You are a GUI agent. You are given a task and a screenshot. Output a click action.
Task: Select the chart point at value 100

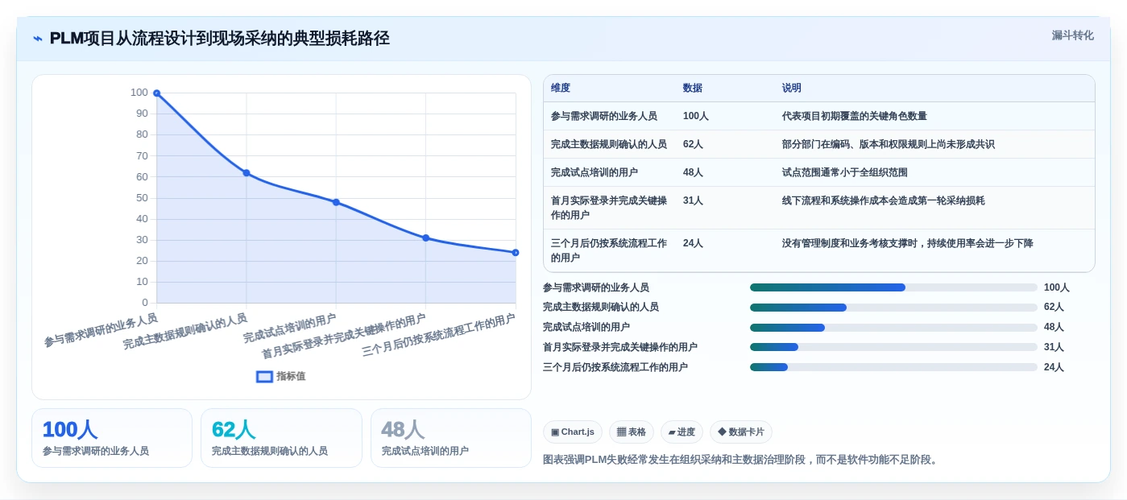pos(157,93)
